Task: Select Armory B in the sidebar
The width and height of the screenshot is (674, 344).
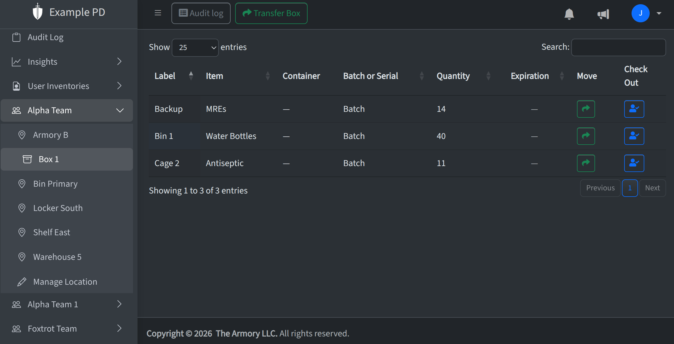Action: [50, 135]
